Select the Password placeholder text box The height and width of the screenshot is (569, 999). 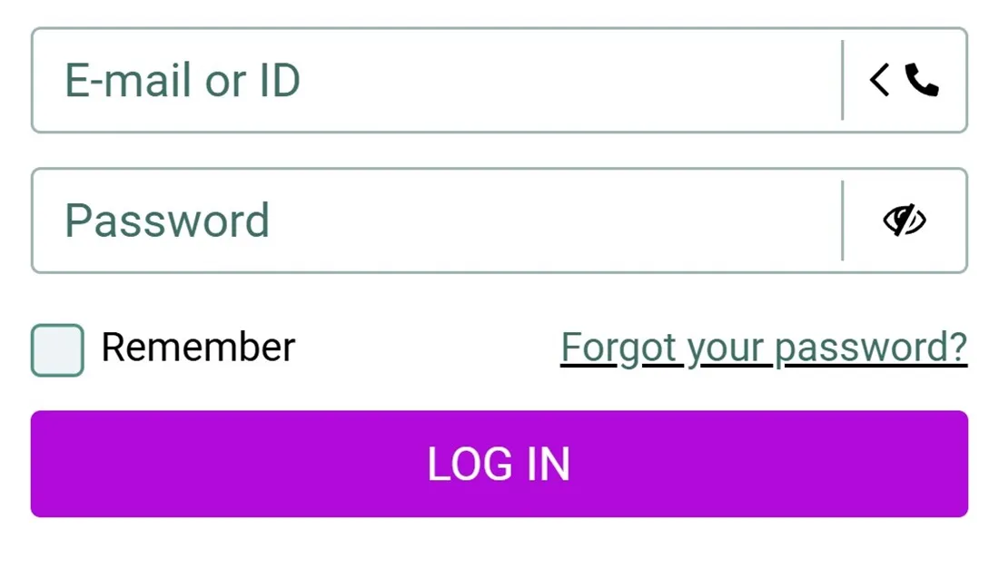click(436, 221)
